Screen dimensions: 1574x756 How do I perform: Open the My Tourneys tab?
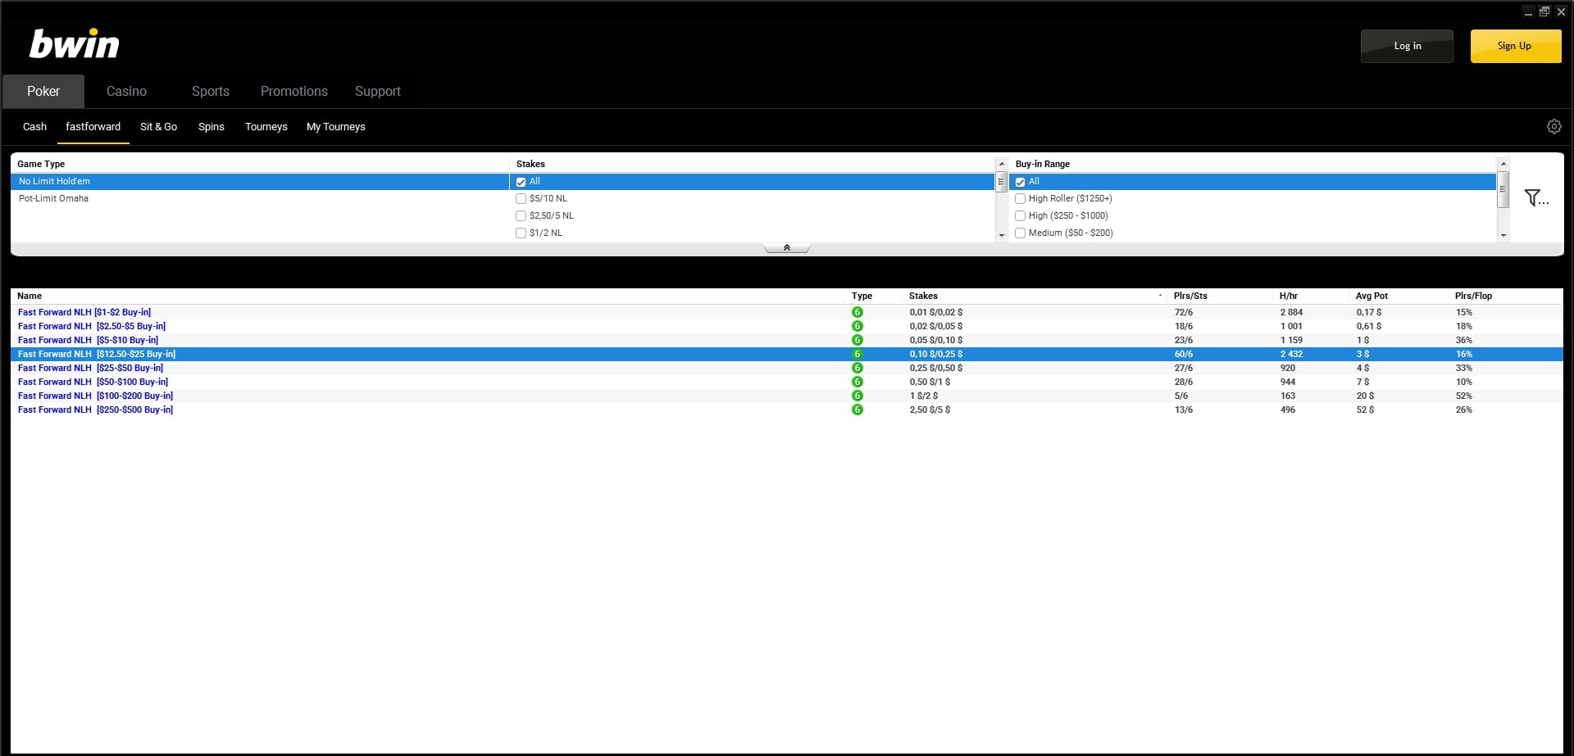tap(336, 126)
